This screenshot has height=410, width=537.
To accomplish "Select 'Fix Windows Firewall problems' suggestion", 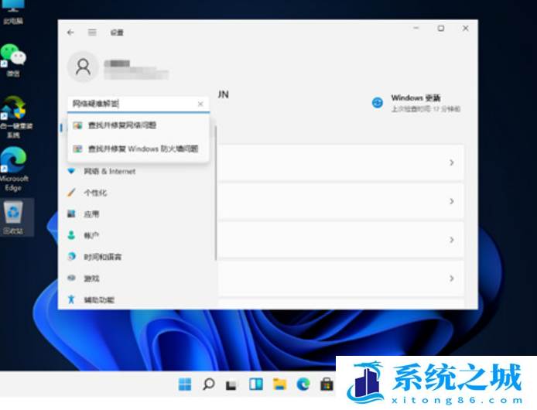I will click(142, 149).
